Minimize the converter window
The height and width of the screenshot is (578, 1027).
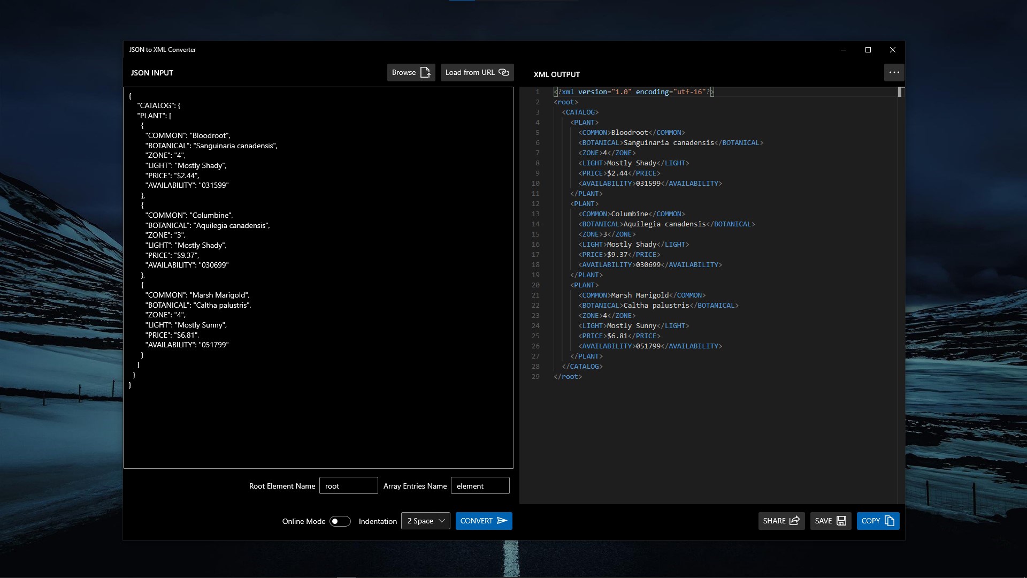(844, 50)
